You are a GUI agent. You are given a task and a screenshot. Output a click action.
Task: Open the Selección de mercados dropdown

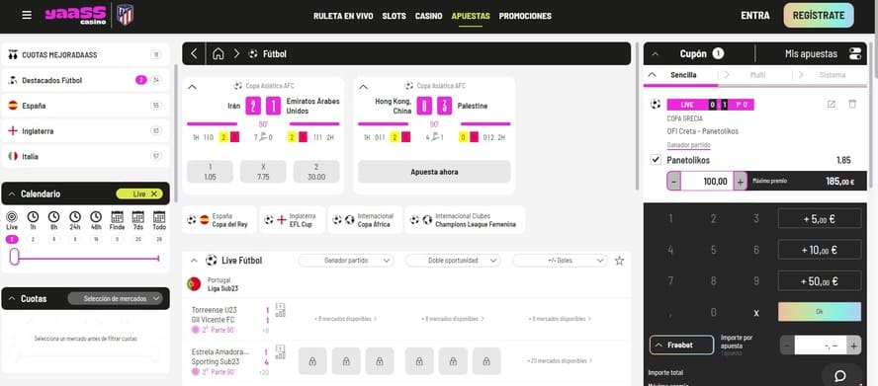pos(115,299)
